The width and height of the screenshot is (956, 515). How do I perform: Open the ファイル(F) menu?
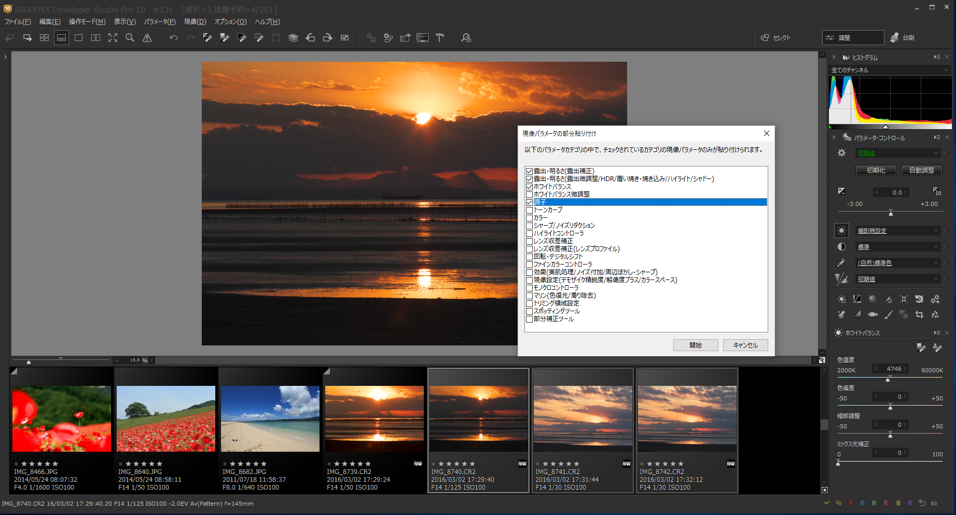point(18,22)
